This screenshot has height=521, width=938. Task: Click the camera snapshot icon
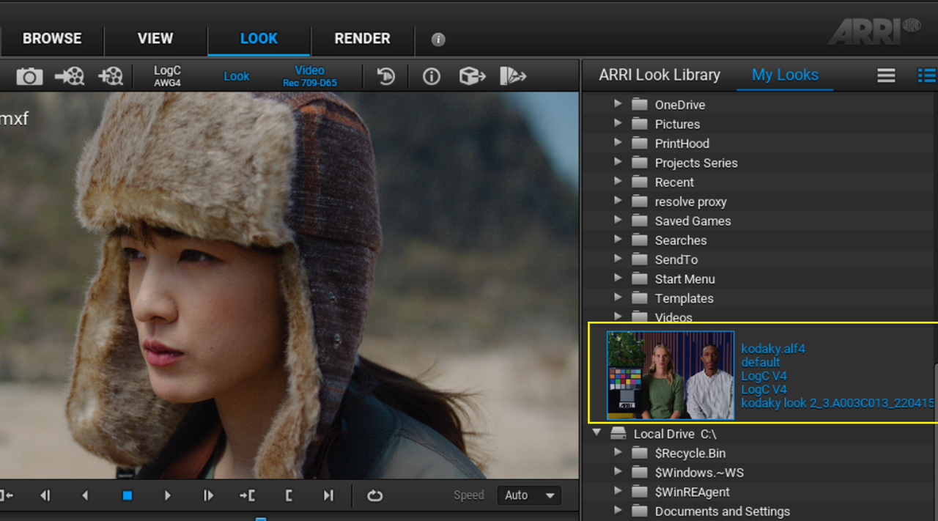click(29, 75)
